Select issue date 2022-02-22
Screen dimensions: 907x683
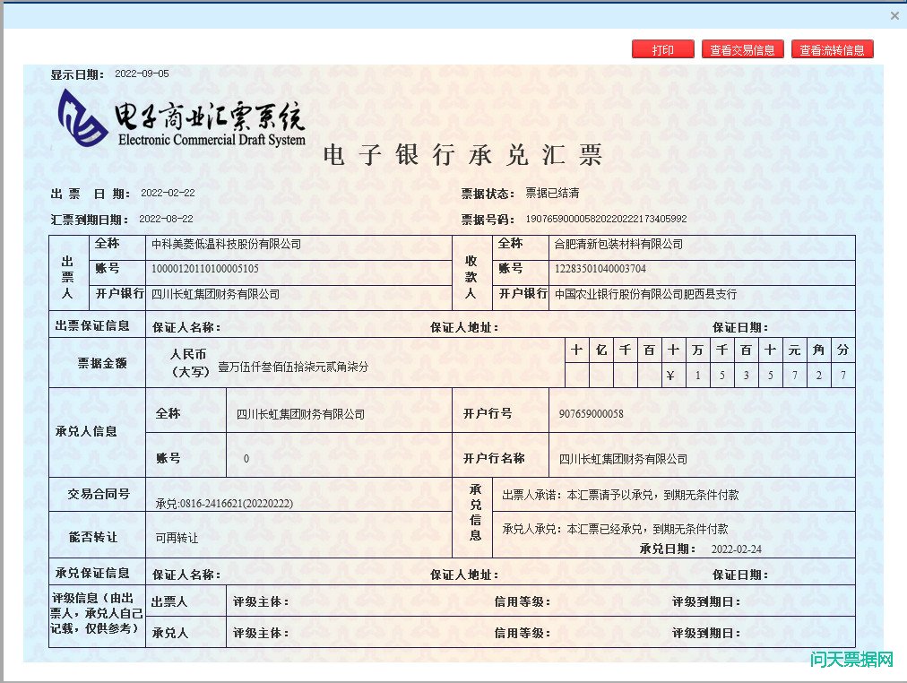tap(168, 193)
